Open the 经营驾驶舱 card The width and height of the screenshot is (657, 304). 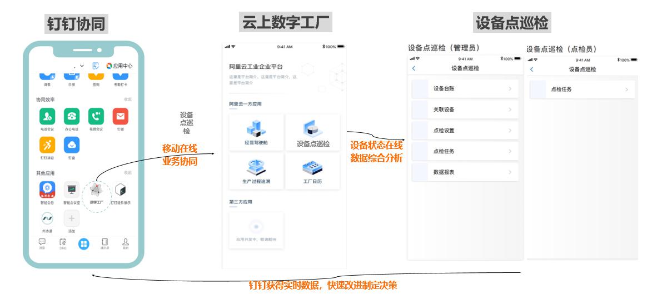click(256, 132)
